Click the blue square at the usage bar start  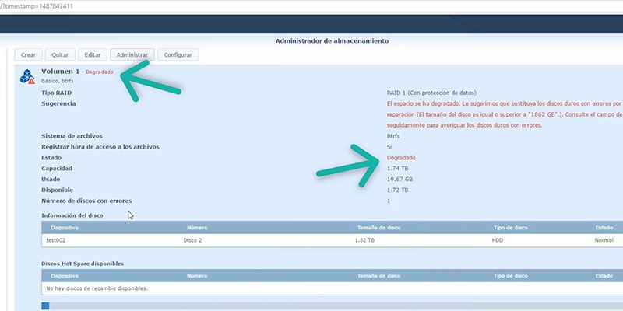(x=45, y=306)
